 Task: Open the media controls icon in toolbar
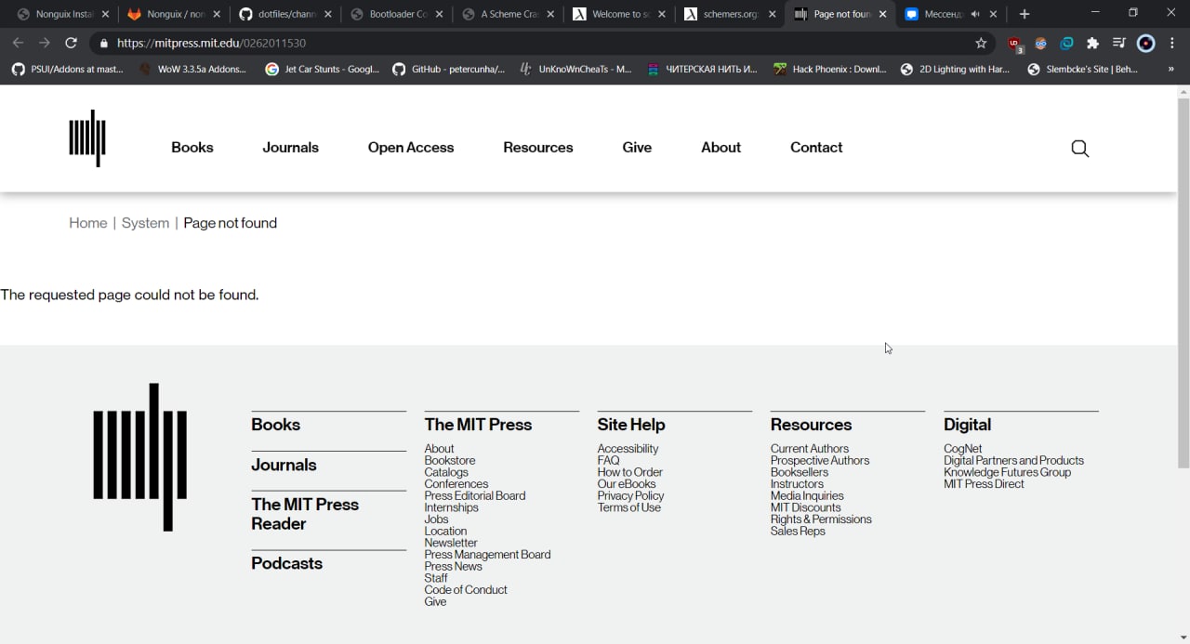pyautogui.click(x=1119, y=43)
